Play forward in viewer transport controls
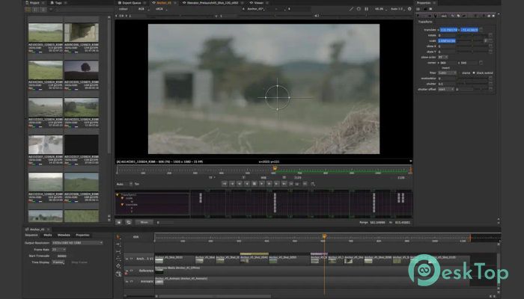 (262, 184)
